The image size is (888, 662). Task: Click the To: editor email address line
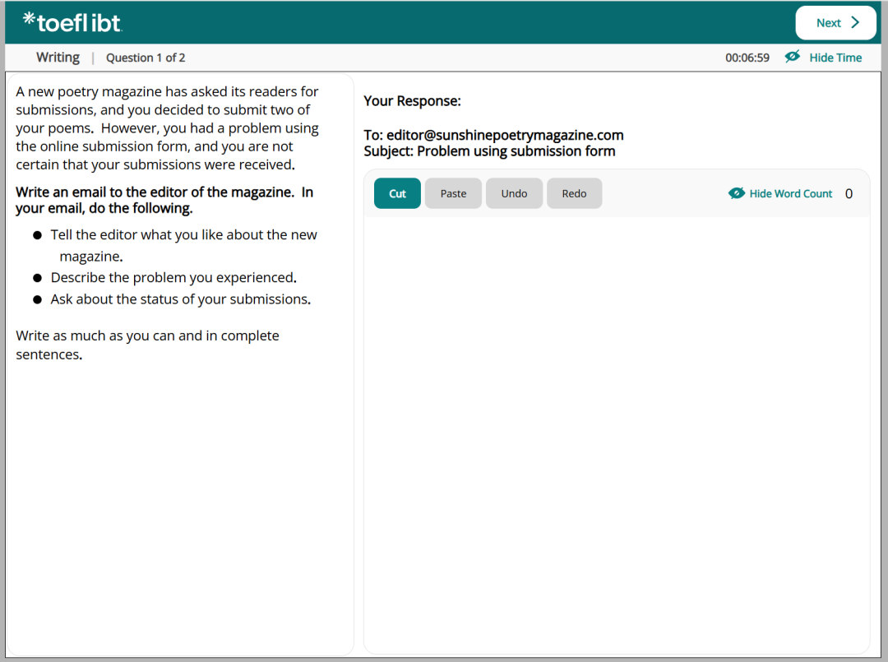(493, 135)
